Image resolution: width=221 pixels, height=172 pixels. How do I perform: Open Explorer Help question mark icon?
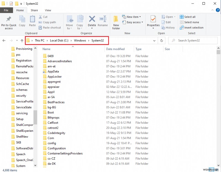click(218, 10)
